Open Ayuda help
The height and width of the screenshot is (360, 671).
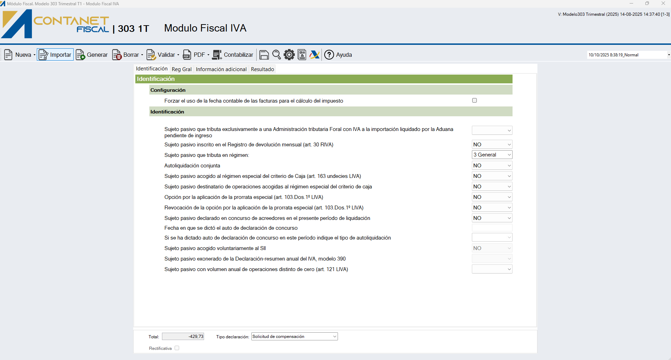point(338,55)
